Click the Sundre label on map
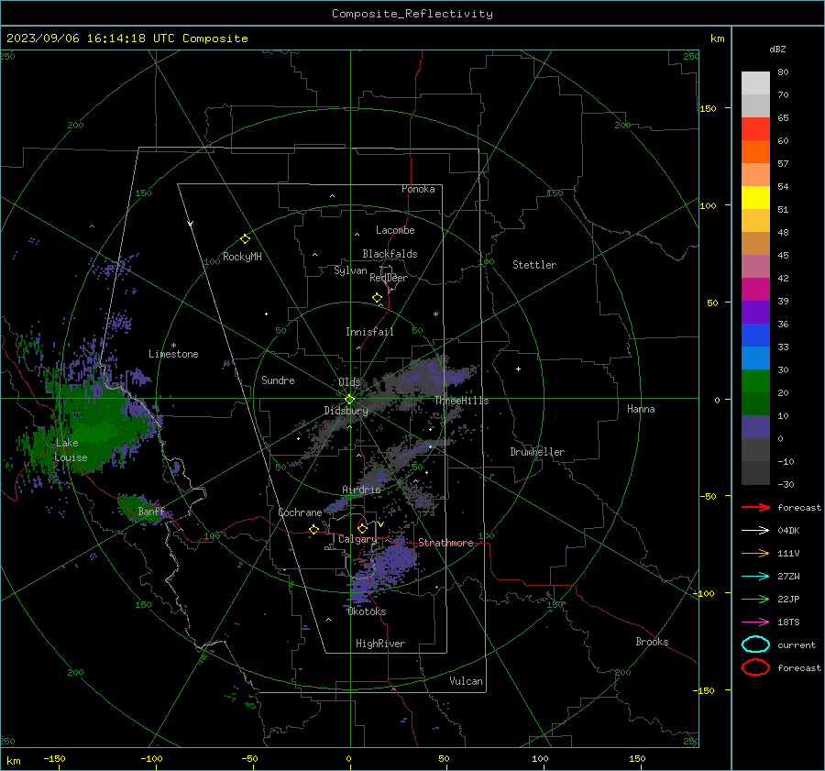825x771 pixels. click(x=278, y=380)
